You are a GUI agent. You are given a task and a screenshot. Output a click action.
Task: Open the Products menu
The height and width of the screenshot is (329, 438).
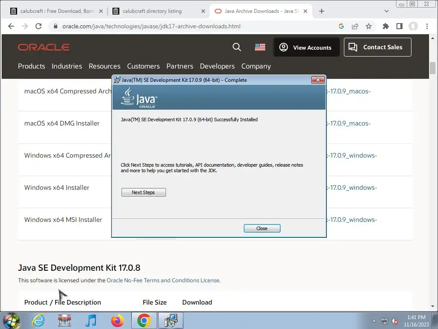(32, 66)
